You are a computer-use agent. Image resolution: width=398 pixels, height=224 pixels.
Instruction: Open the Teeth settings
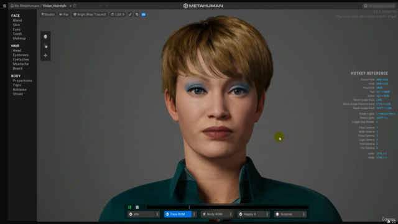click(17, 34)
